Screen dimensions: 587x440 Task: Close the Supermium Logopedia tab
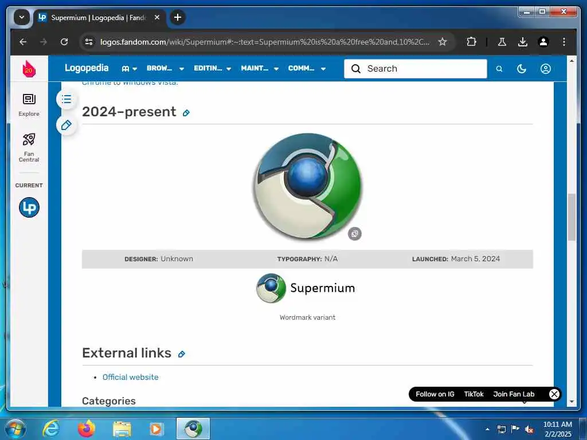[157, 17]
